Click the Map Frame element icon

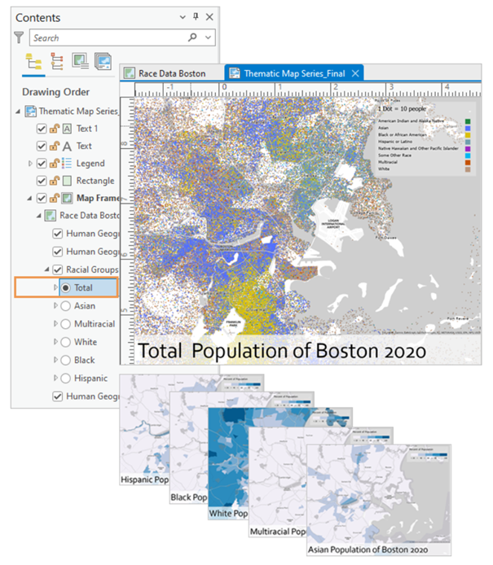[67, 198]
